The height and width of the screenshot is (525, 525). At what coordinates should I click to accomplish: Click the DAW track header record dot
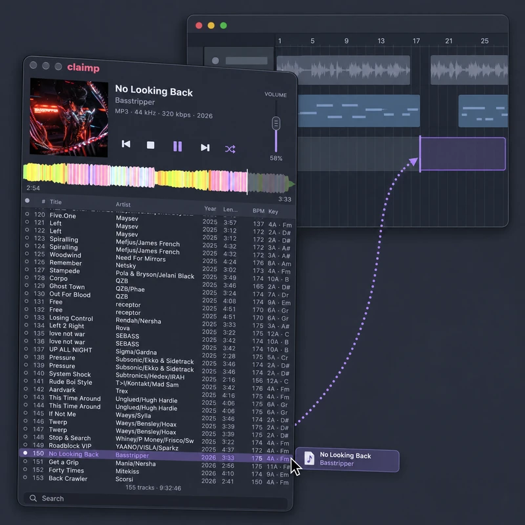coord(215,60)
